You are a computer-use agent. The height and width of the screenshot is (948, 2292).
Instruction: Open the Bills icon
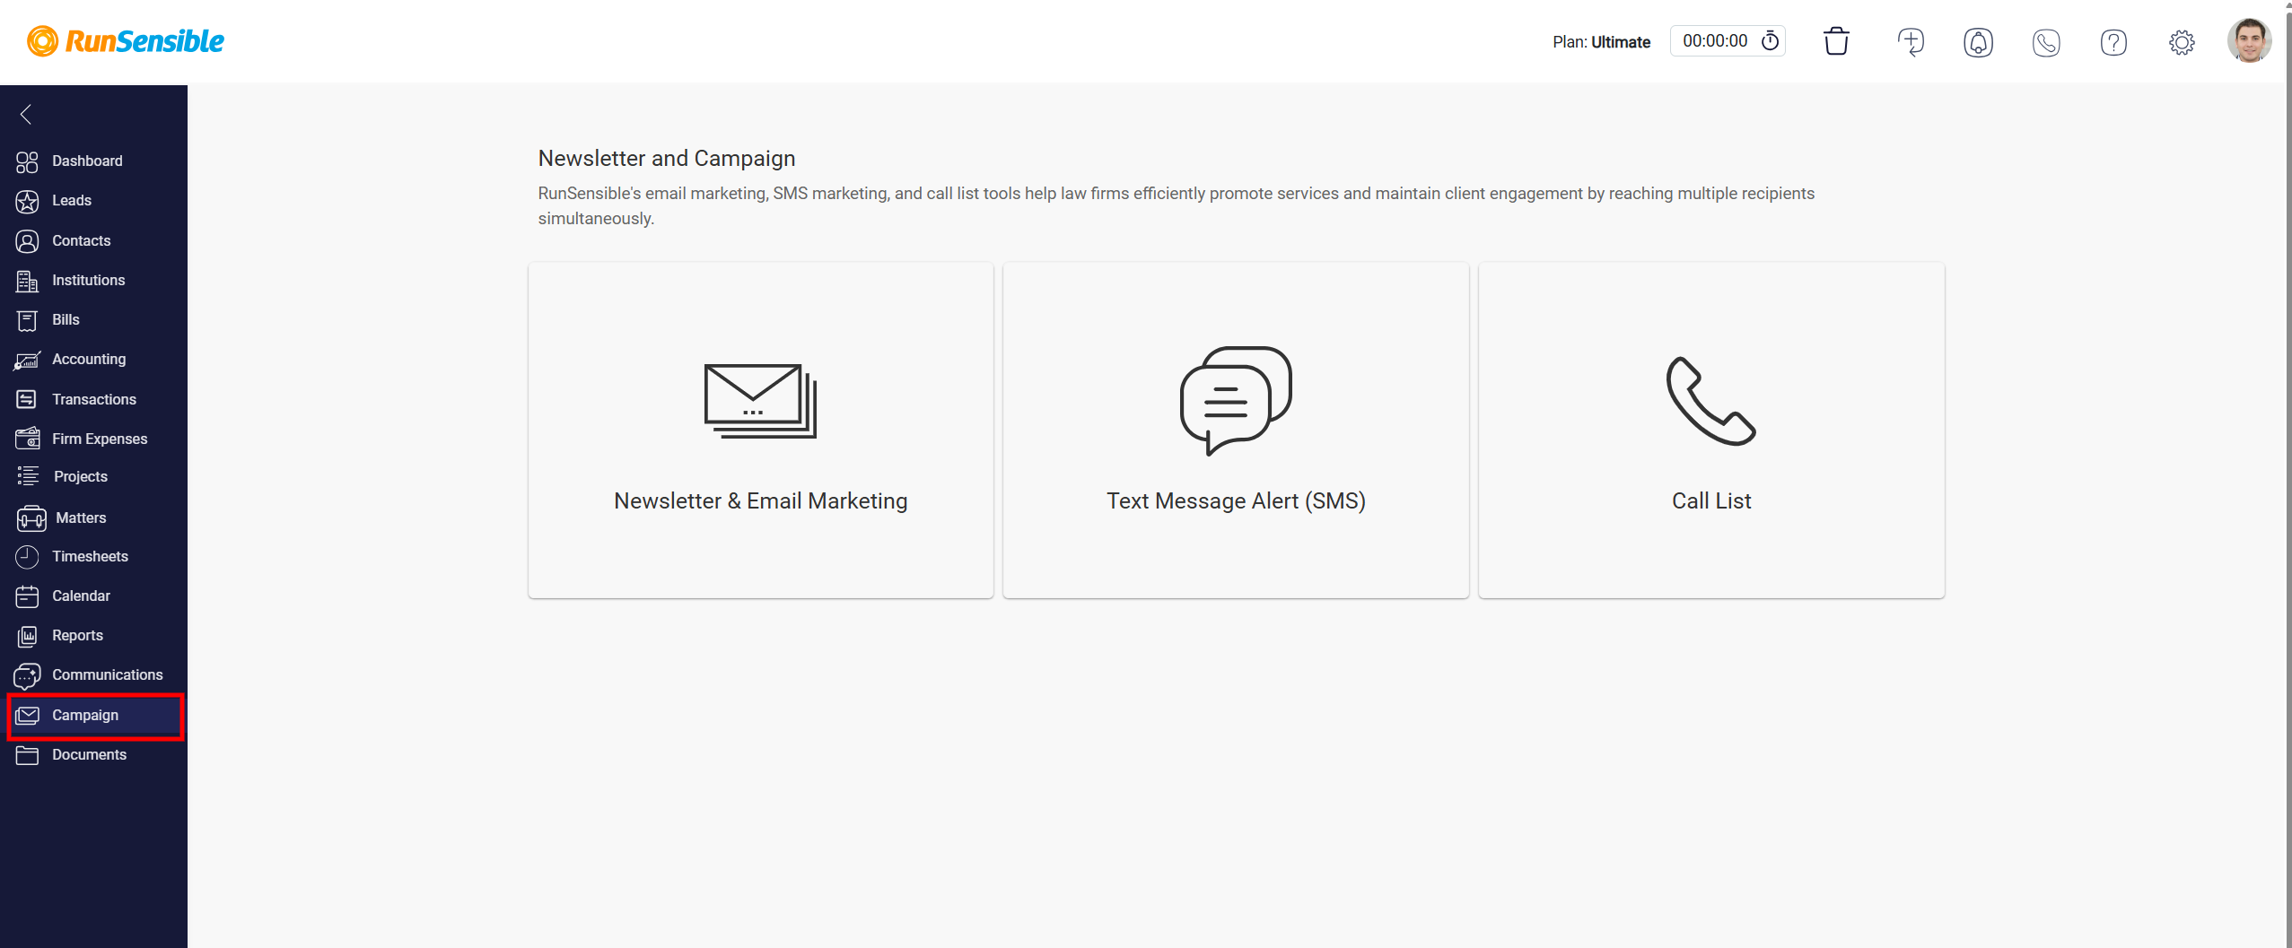pyautogui.click(x=27, y=320)
